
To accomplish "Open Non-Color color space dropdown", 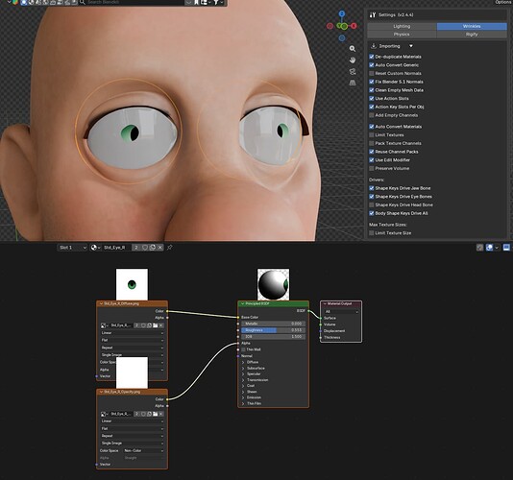I will click(x=143, y=450).
